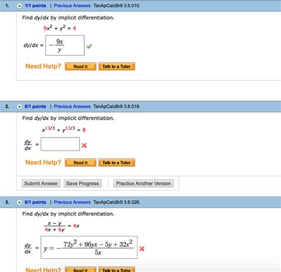This screenshot has width=281, height=272.
Task: Expand question 2 points plus icon
Action: 20,107
